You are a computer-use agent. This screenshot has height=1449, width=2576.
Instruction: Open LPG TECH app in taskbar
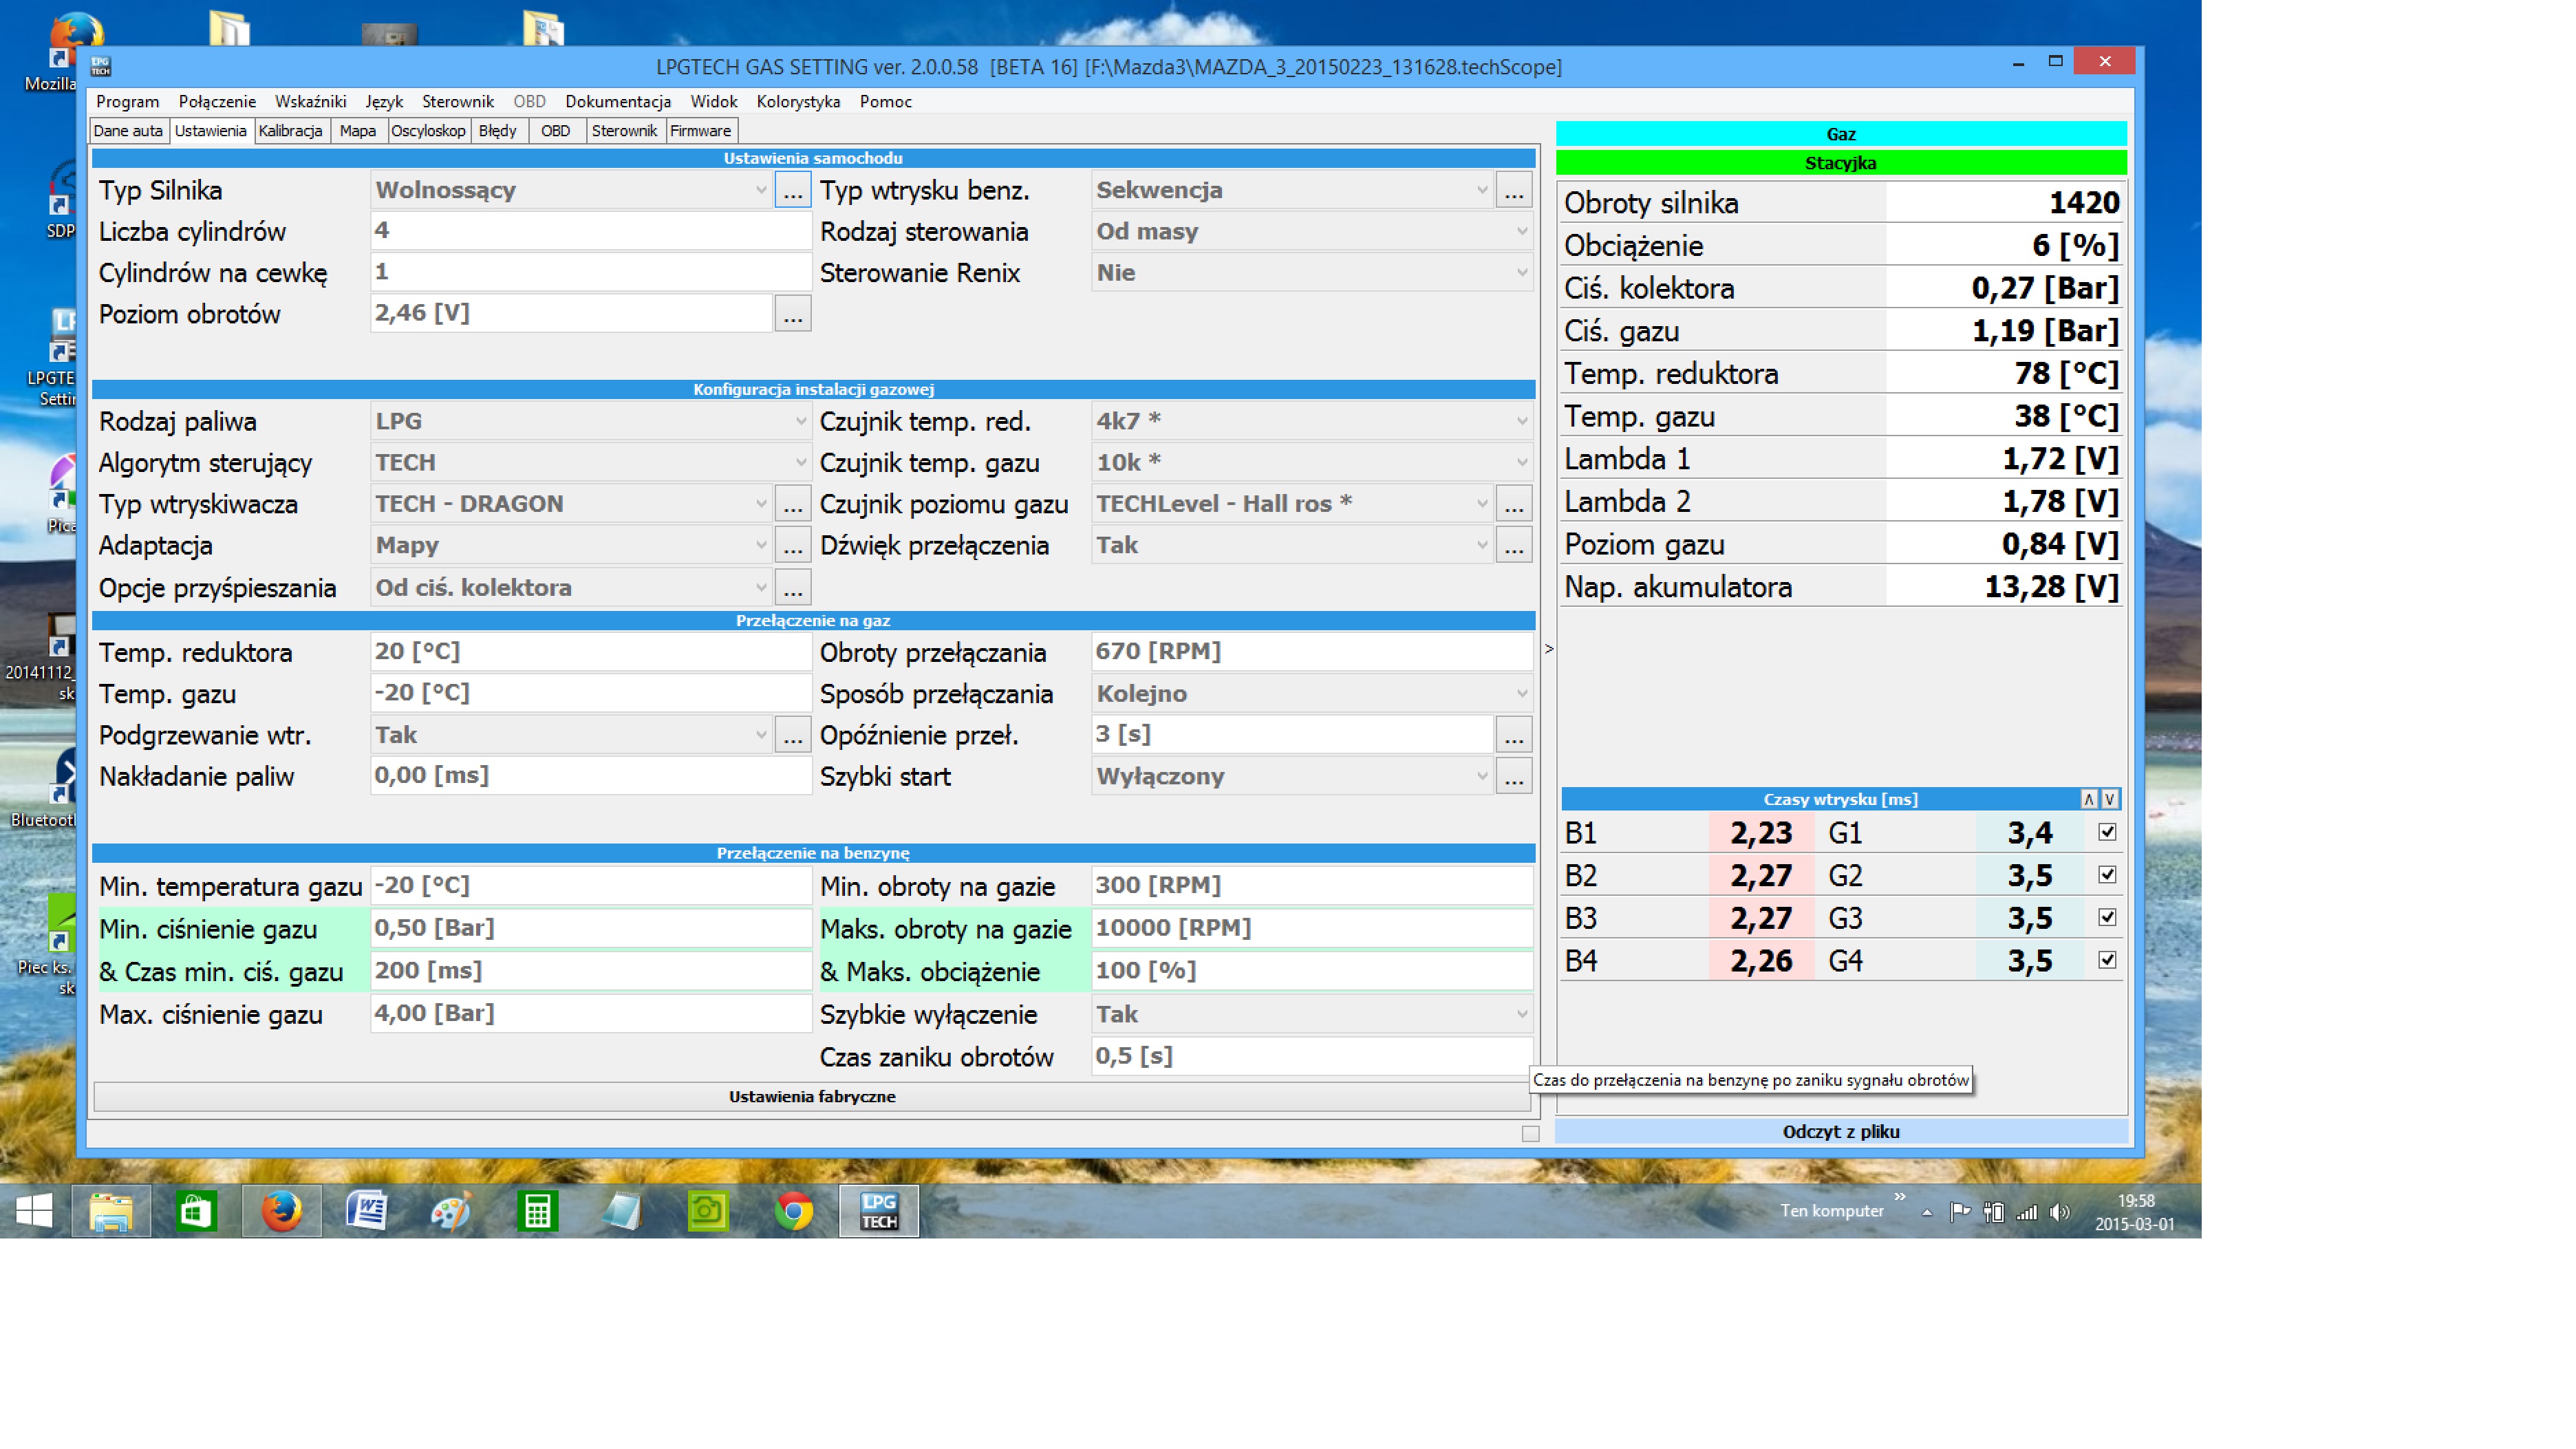pos(878,1211)
